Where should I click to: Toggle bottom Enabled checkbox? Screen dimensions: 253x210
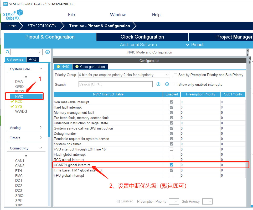click(x=118, y=201)
